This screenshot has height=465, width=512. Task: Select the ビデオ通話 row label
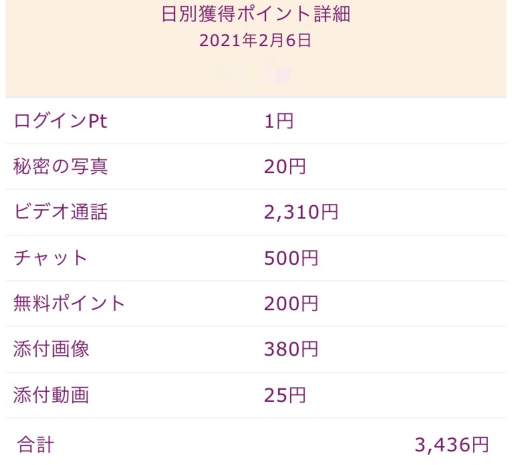tap(60, 213)
